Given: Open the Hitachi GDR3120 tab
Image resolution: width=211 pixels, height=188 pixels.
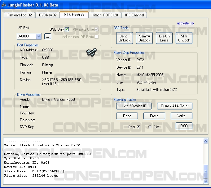Looking at the screenshot, I should [105, 15].
